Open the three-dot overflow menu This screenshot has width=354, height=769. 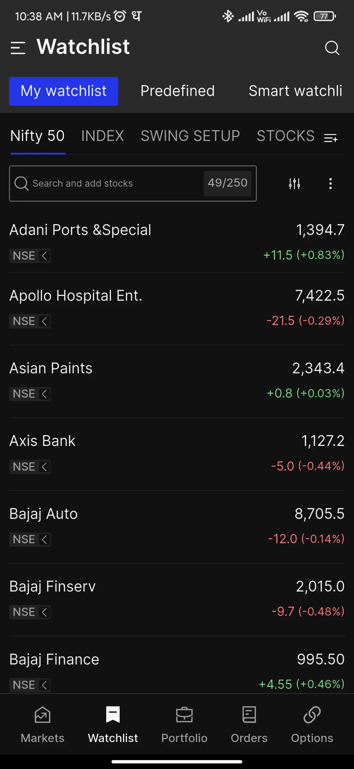(330, 183)
